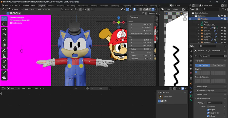
Task: Open the Options dropdown in viewport
Action: tap(153, 13)
